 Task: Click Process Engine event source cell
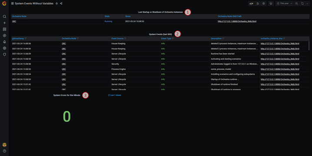[118, 69]
